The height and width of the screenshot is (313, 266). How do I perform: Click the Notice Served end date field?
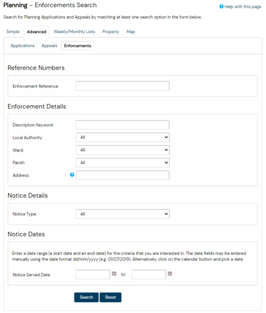(149, 274)
